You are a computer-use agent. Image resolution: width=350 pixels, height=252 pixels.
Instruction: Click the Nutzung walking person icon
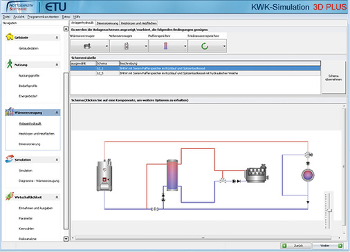pos(10,64)
